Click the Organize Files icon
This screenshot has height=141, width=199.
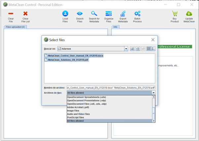[109, 14]
